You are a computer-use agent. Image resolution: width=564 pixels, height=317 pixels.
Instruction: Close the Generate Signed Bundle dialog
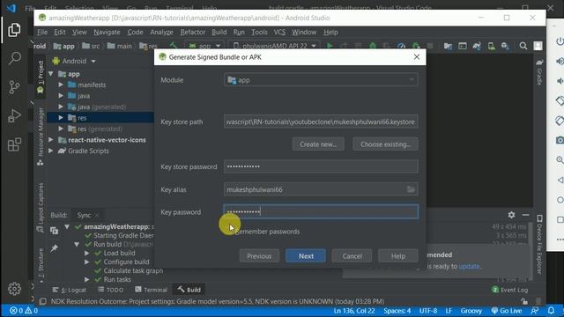(417, 57)
